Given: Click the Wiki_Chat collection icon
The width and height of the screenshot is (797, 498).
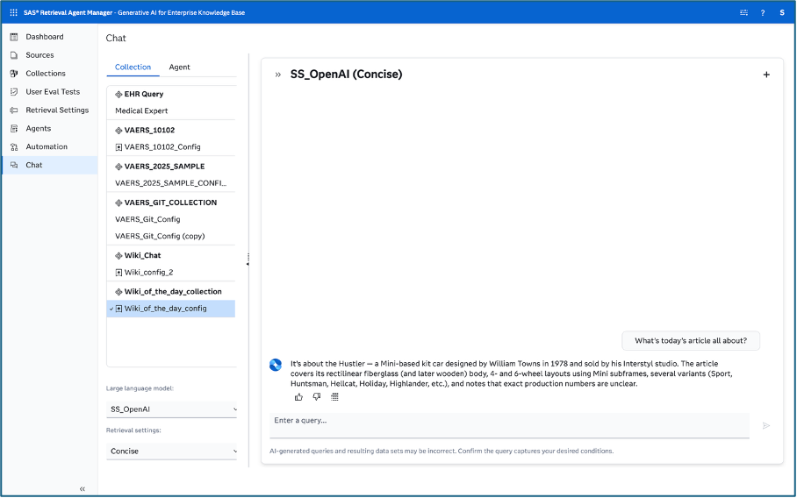Looking at the screenshot, I should pyautogui.click(x=118, y=256).
